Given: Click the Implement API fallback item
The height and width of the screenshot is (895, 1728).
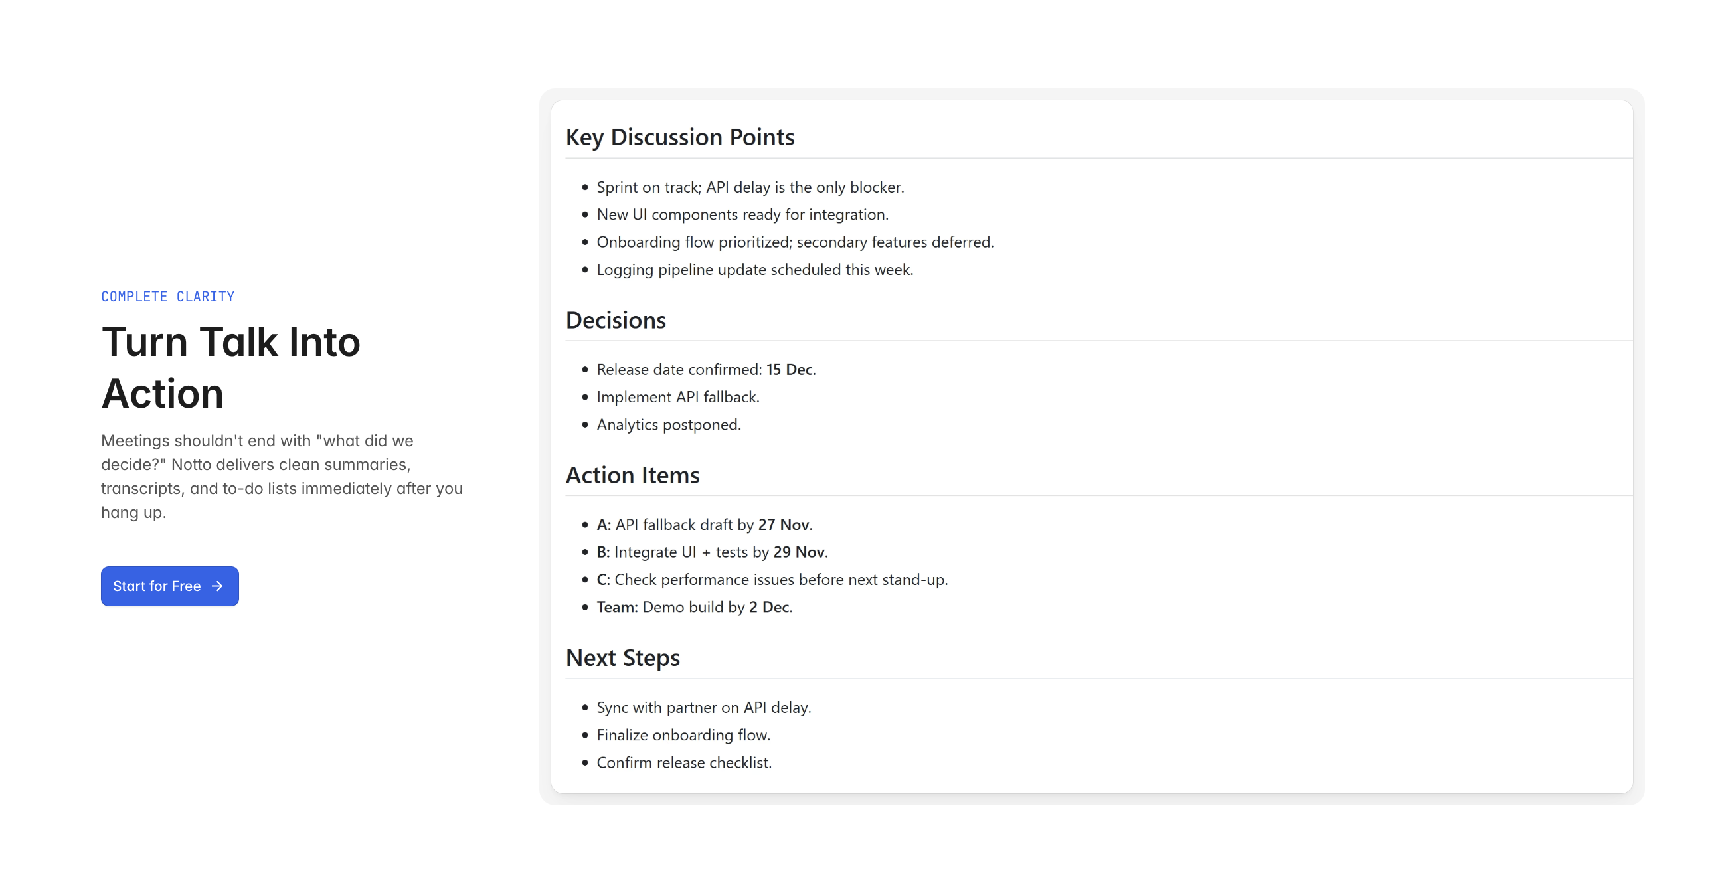Looking at the screenshot, I should tap(677, 397).
